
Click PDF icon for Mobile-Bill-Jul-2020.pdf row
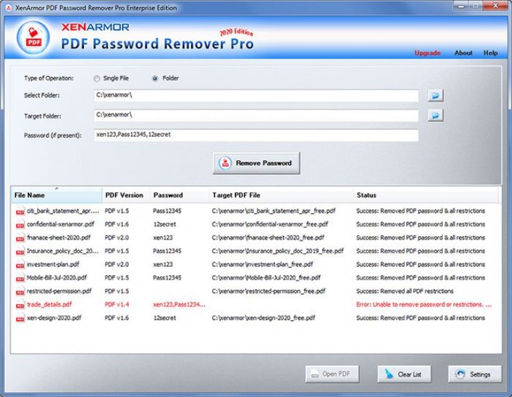click(x=20, y=278)
